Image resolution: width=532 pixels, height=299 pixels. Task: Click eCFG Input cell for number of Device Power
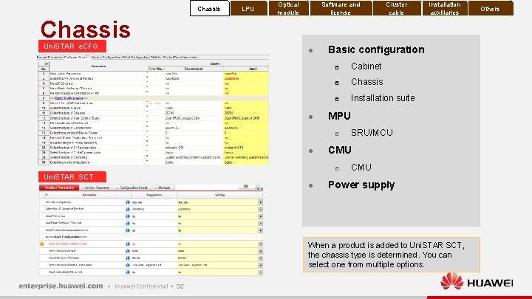tap(245, 133)
